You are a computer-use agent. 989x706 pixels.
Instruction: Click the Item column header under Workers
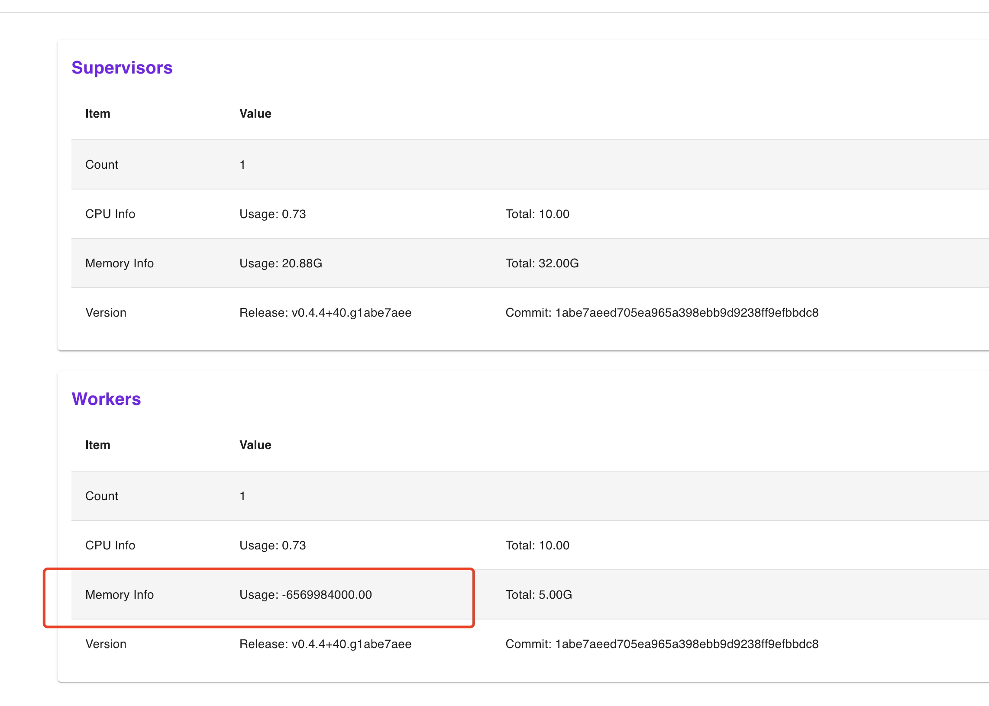point(97,445)
